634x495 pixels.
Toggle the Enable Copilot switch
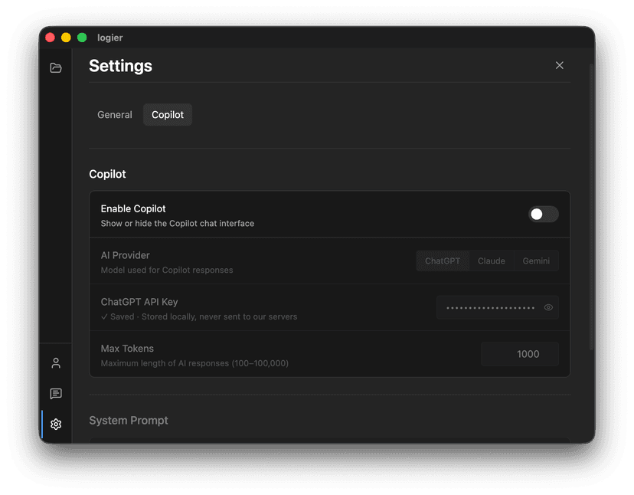pos(544,214)
